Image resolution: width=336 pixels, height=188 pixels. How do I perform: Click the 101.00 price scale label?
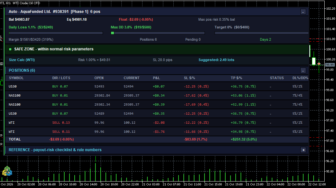click(x=330, y=39)
